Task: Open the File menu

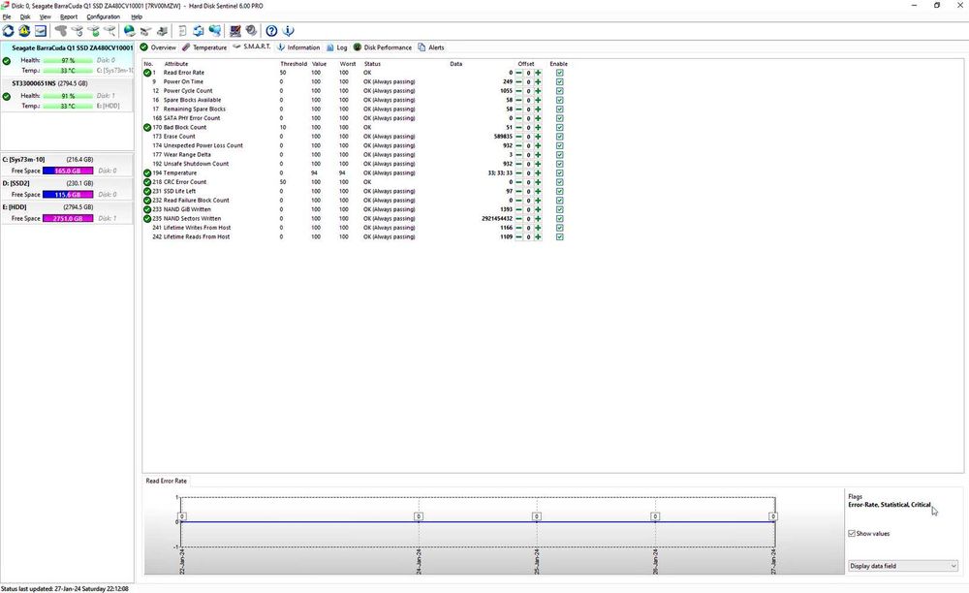Action: (x=7, y=16)
